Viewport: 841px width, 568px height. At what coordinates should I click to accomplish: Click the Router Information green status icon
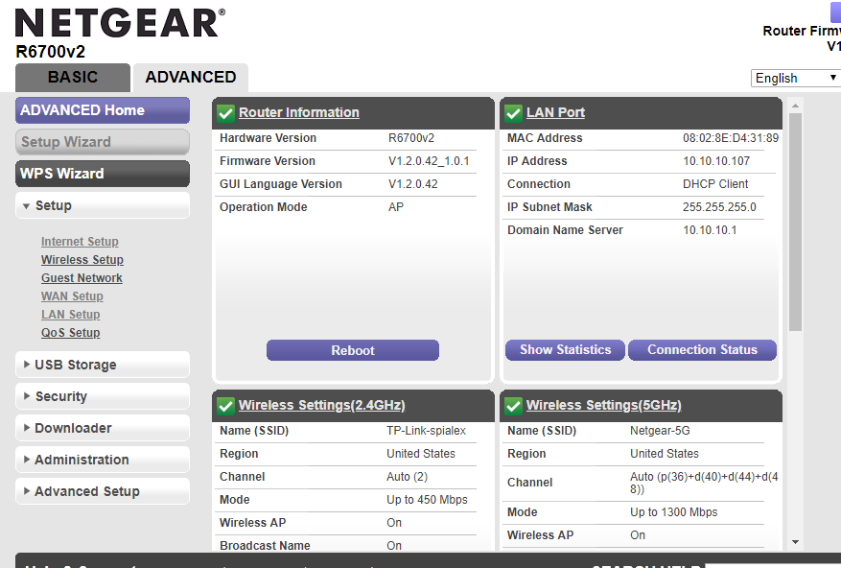[224, 112]
